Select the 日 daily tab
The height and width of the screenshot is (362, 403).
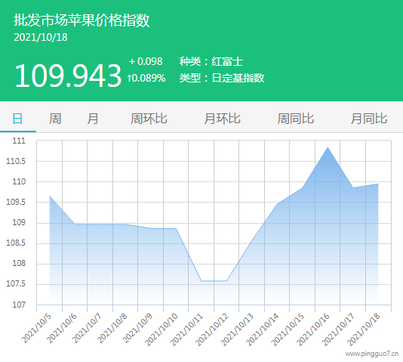point(17,119)
